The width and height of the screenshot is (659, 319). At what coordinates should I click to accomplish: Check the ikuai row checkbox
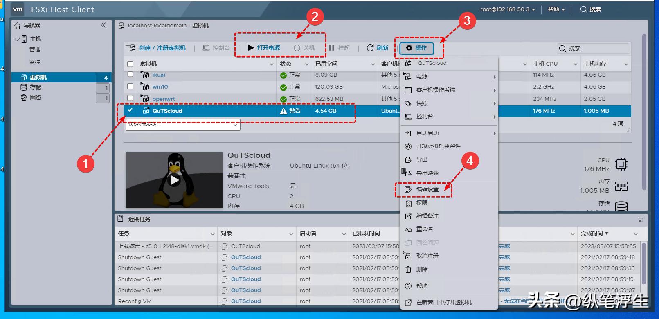coord(130,74)
